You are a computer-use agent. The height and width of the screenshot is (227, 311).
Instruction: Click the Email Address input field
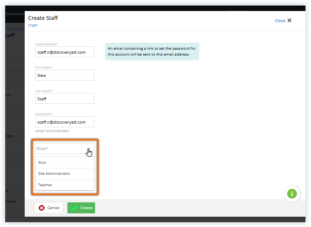point(64,52)
